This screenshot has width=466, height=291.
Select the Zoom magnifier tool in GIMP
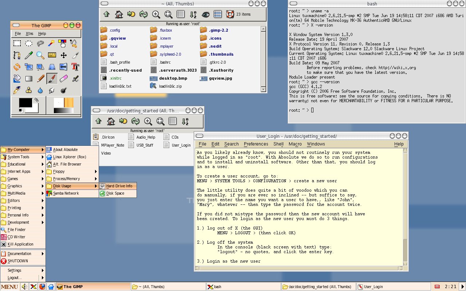click(40, 55)
